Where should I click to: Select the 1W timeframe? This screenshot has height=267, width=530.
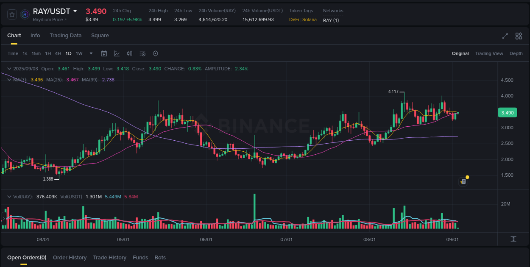[x=79, y=53]
